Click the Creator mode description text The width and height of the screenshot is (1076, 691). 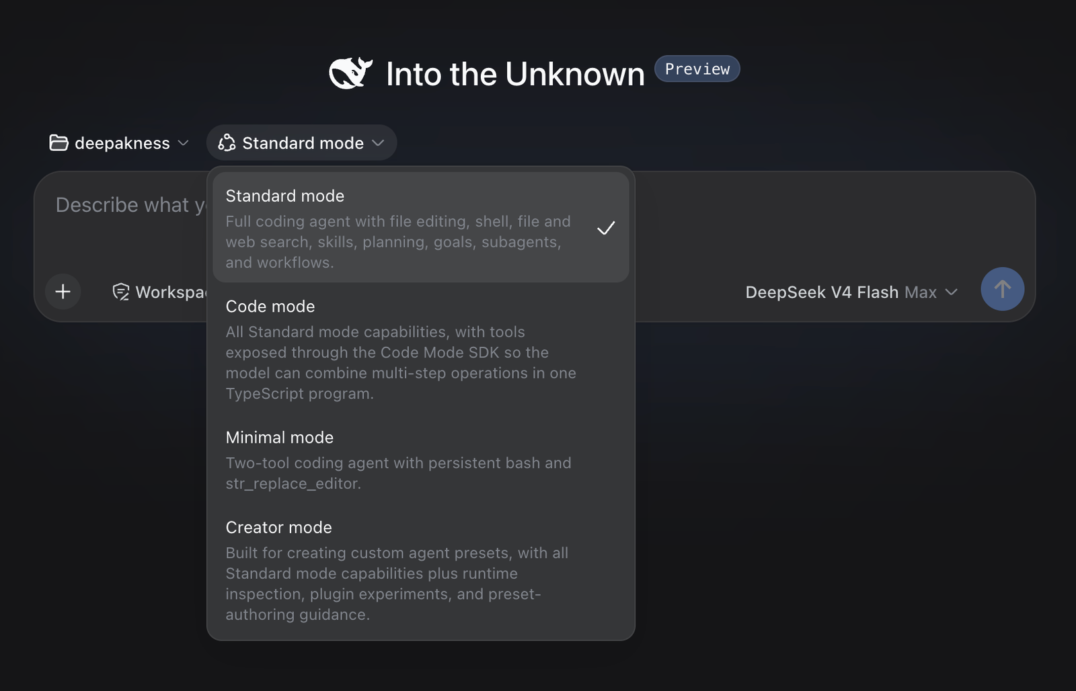point(397,583)
